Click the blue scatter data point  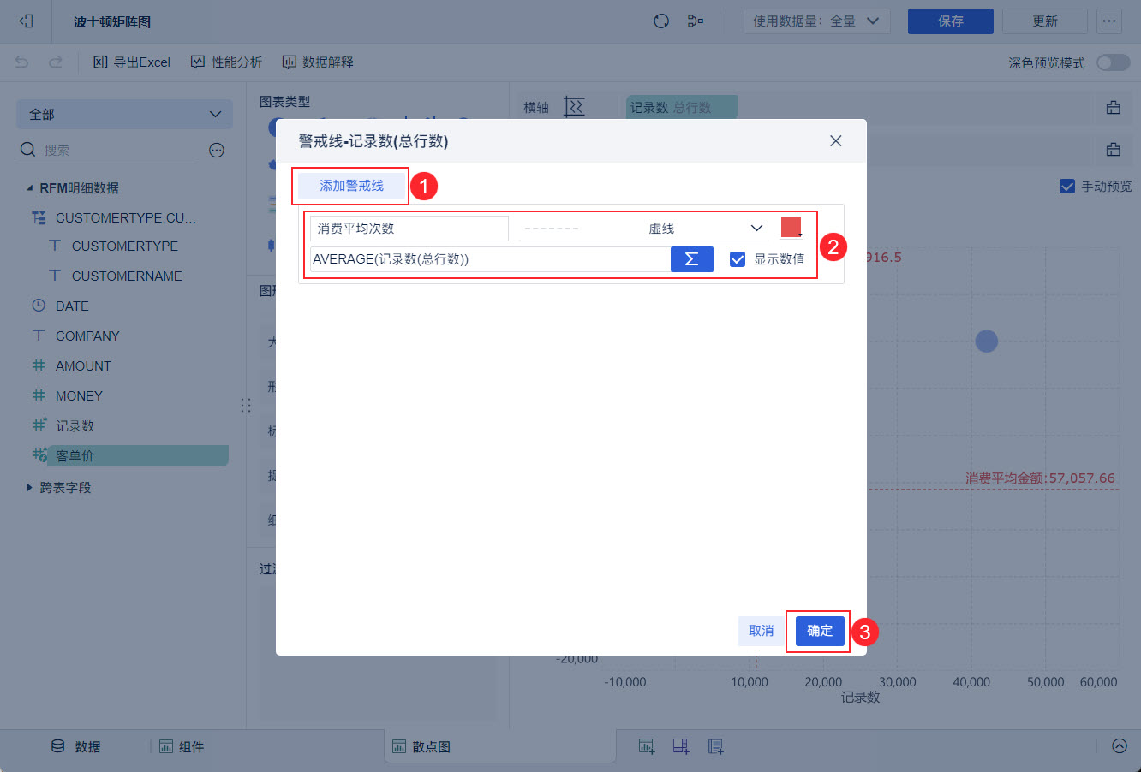click(987, 341)
